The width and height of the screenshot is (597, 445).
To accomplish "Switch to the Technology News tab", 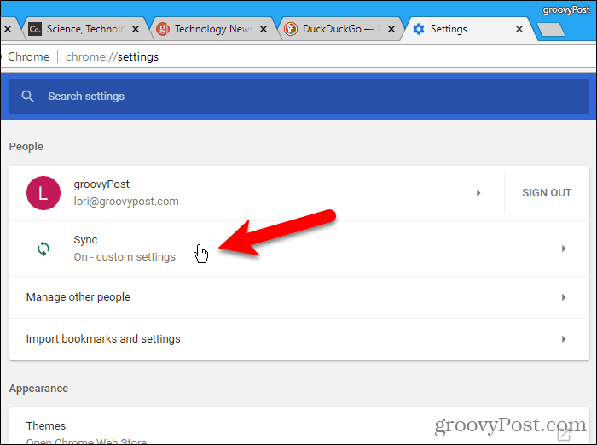I will pos(212,29).
